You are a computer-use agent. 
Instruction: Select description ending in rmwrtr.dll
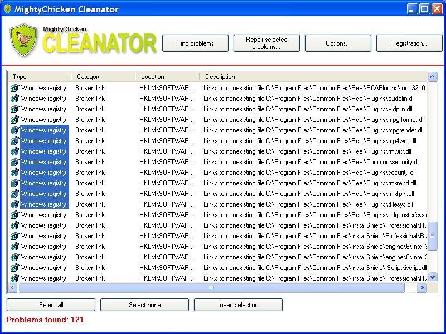[307, 151]
